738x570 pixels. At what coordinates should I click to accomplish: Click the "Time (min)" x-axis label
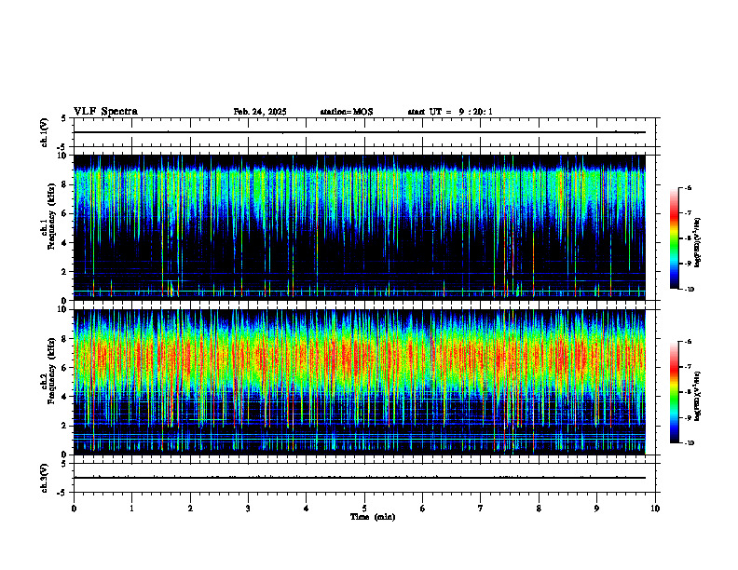point(373,517)
